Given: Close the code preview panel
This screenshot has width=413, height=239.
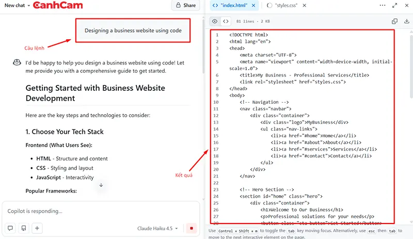Looking at the screenshot, I should [x=407, y=5].
